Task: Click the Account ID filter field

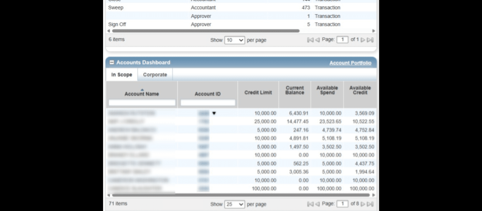Action: pos(207,103)
